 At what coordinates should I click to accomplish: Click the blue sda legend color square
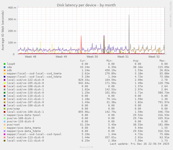pyautogui.click(x=5, y=67)
